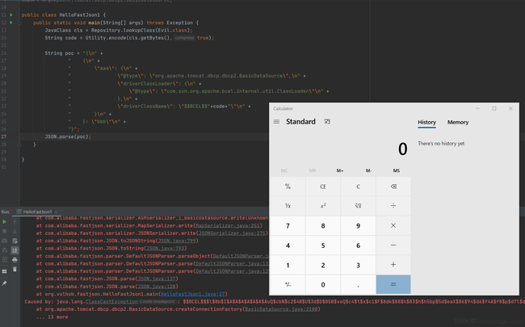Click the M+ memory add button

pos(340,170)
